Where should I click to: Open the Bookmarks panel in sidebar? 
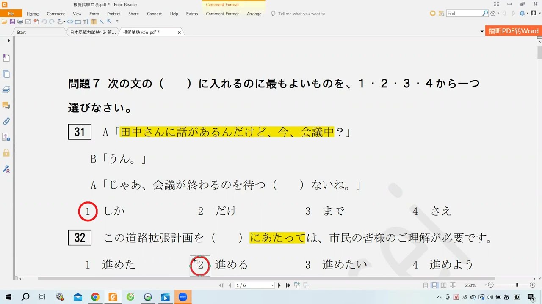[x=6, y=58]
